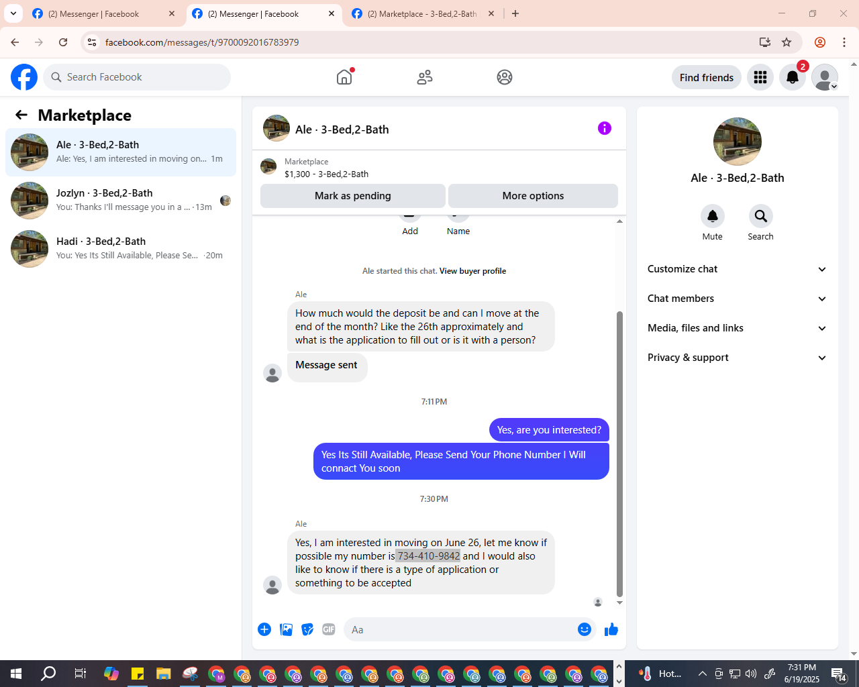Open Windows Start menu
859x687 pixels.
tap(16, 674)
